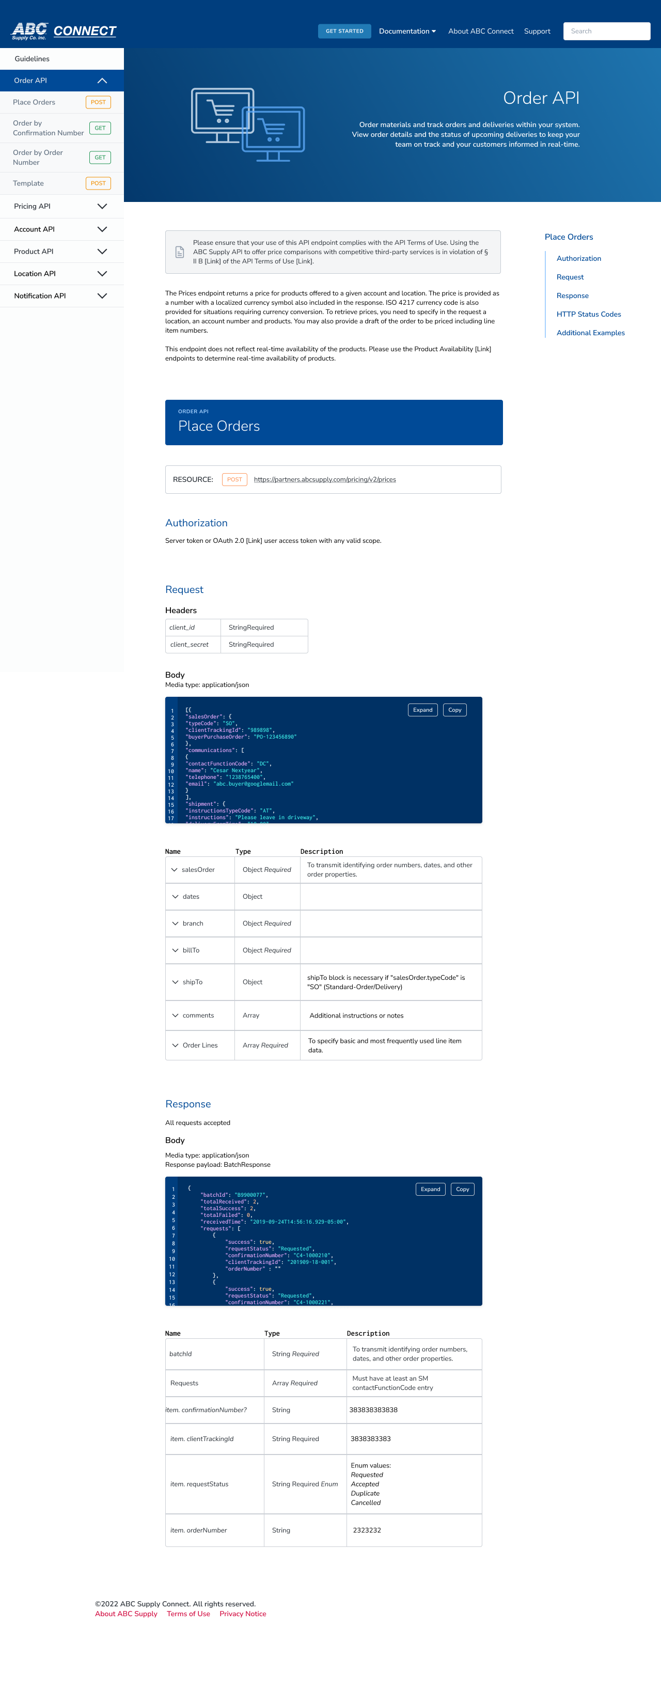Expand the branch row chevron
This screenshot has height=1689, width=661.
(175, 923)
